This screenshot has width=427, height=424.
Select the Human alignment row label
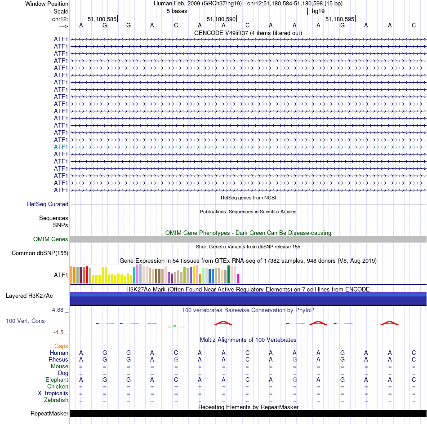point(59,353)
